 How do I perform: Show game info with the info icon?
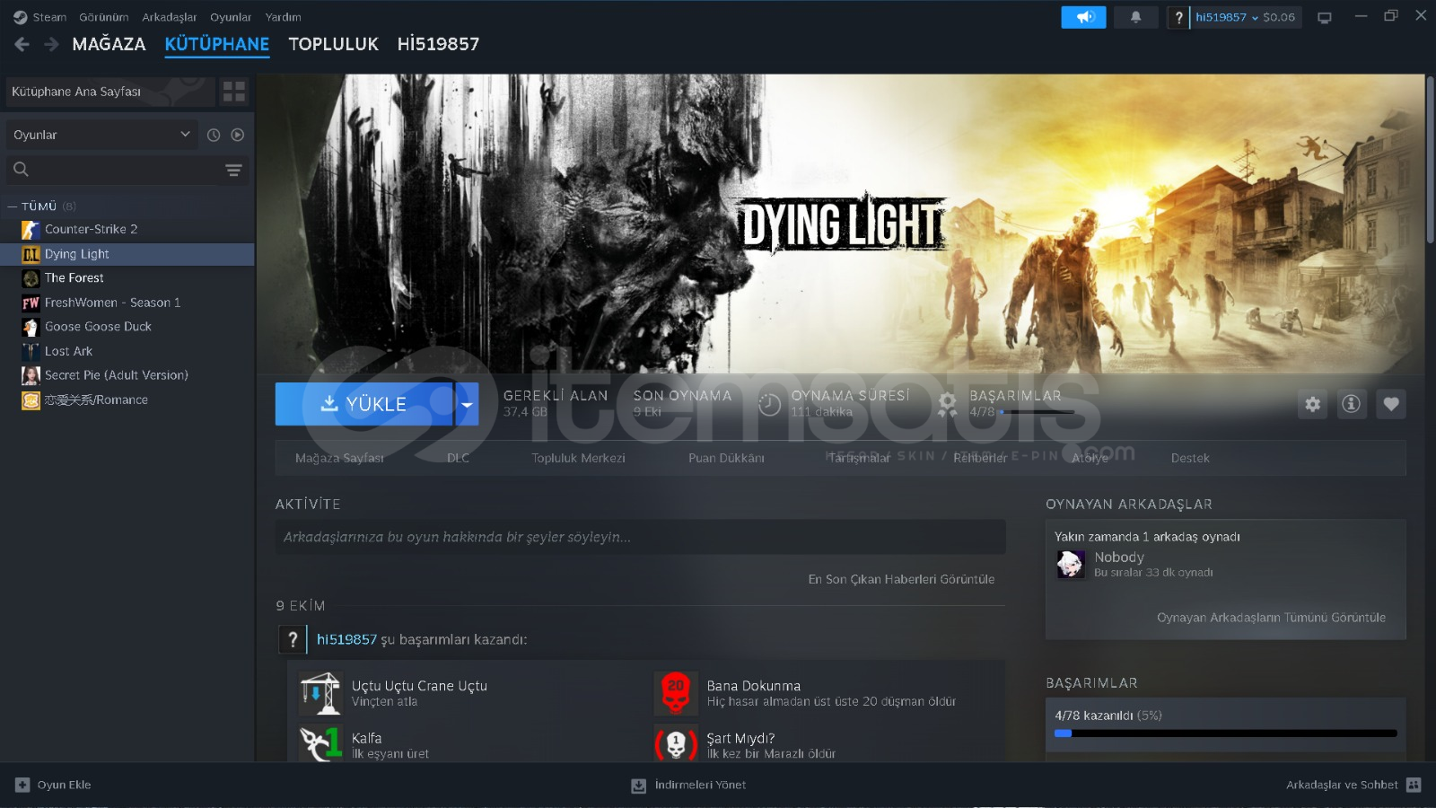tap(1351, 404)
